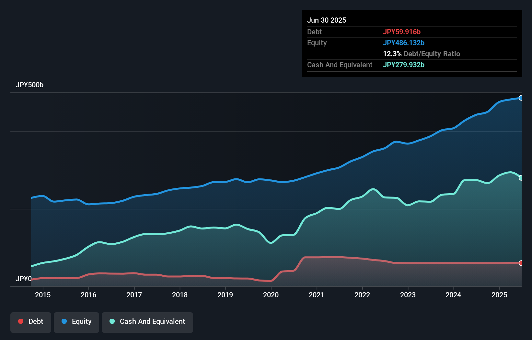Click the red Debt legend dot
This screenshot has width=532, height=340.
[x=20, y=321]
